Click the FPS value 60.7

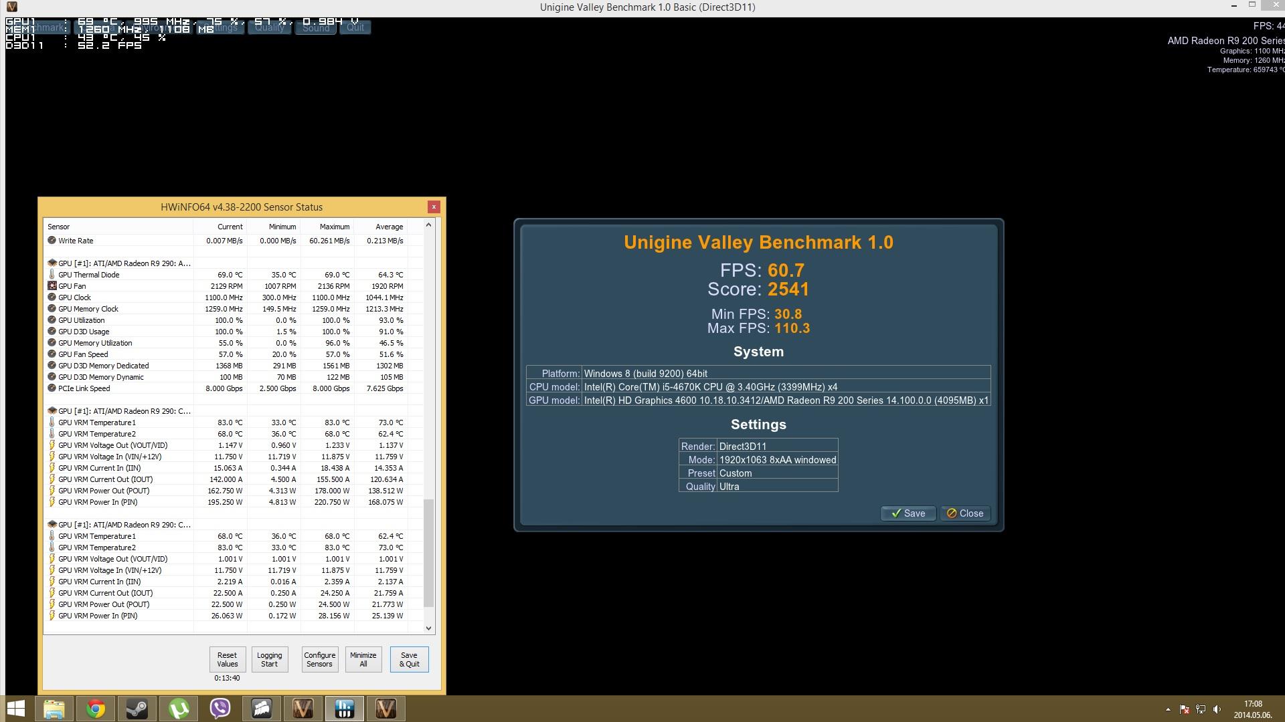[x=786, y=271]
